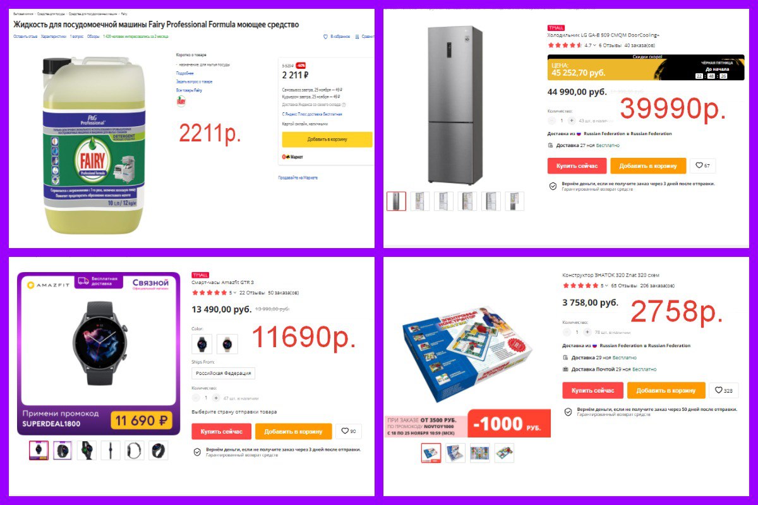Expand the rating chevron beside Amazfit GTR 3 stars
The height and width of the screenshot is (505, 758).
point(235,293)
